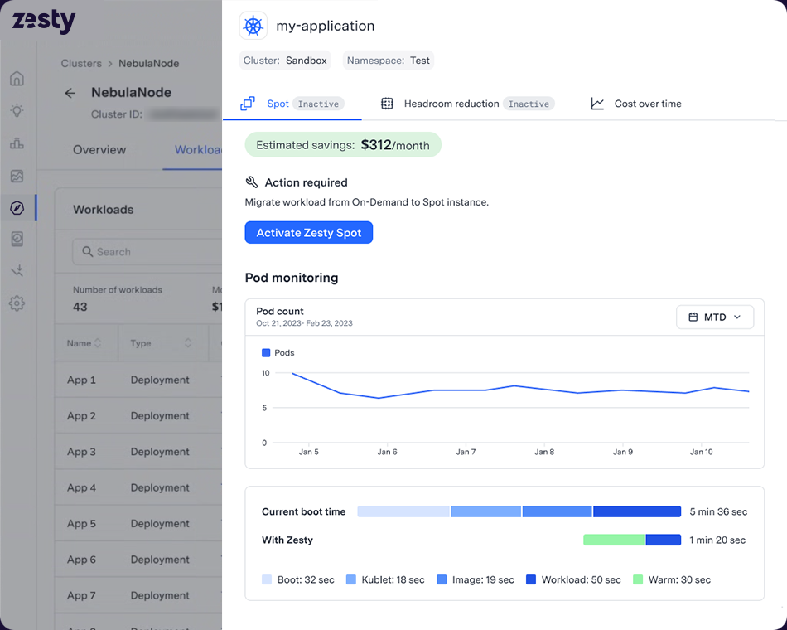Screen dimensions: 787x630
Task: Select App 5 row
Action: (138, 524)
